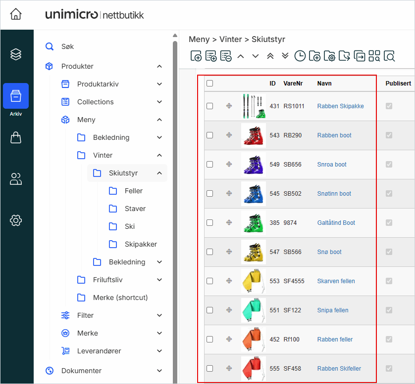This screenshot has height=384, width=415.
Task: Open folder settings gear icon in toolbar
Action: [x=329, y=56]
